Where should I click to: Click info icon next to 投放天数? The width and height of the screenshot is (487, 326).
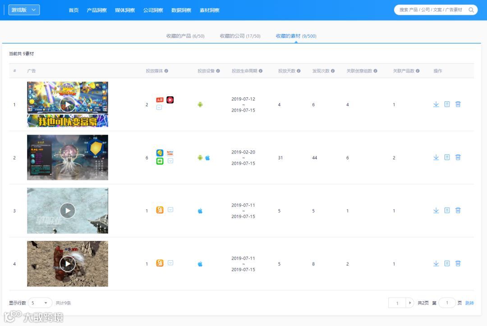299,71
